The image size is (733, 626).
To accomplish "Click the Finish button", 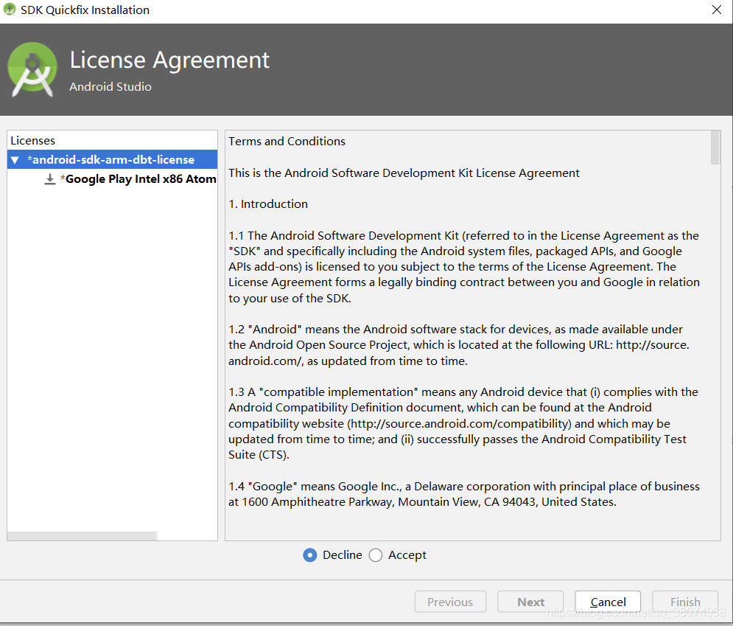I will click(x=685, y=602).
